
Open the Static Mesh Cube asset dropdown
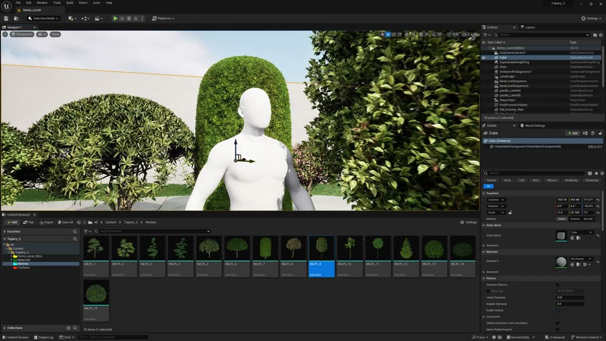point(582,232)
